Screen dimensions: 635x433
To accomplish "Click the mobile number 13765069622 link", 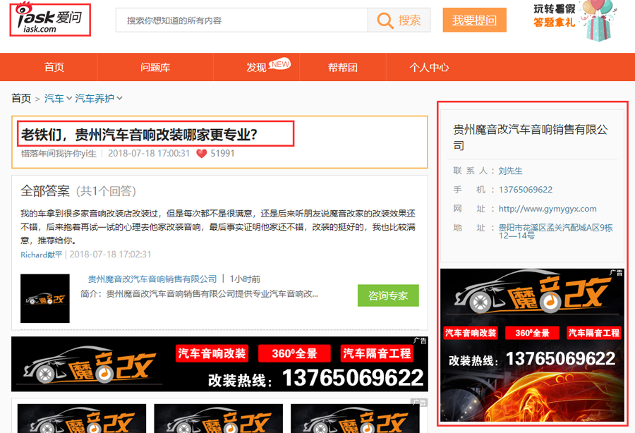I will coord(525,190).
